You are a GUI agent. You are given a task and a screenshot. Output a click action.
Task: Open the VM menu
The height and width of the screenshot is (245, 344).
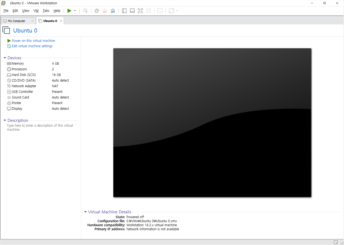[36, 11]
